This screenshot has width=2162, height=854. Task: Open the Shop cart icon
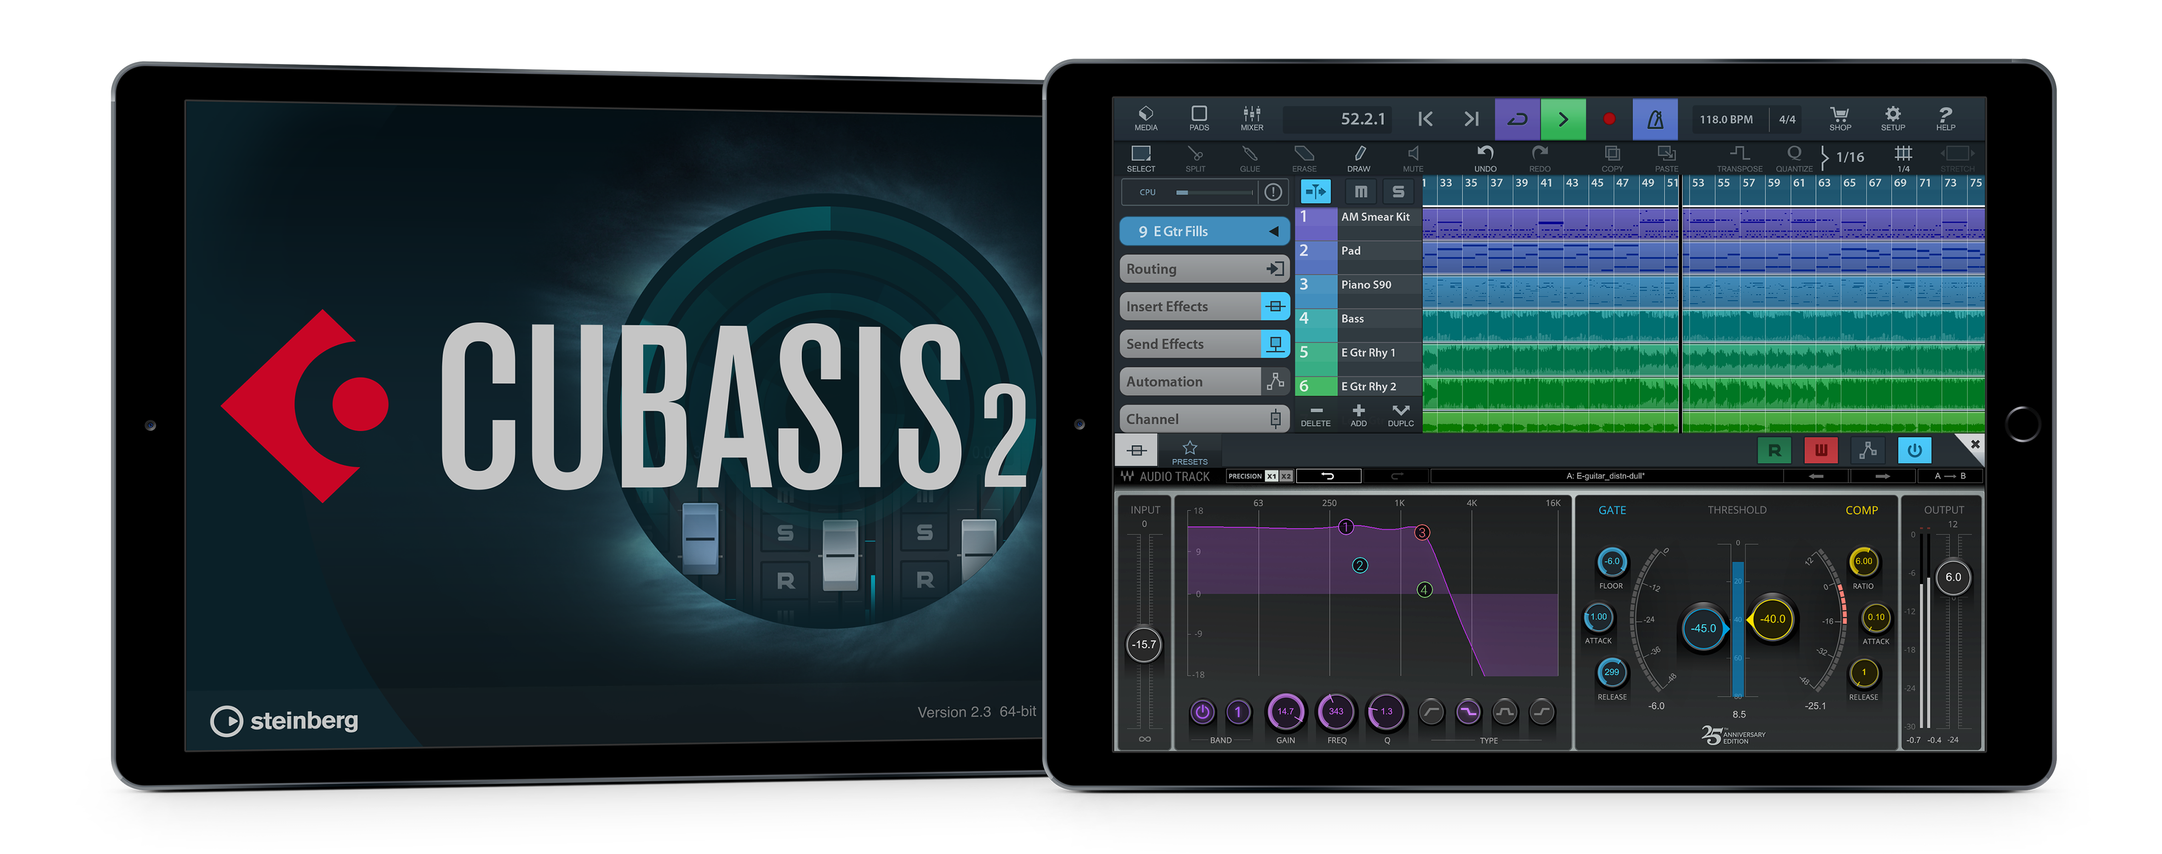(1840, 118)
